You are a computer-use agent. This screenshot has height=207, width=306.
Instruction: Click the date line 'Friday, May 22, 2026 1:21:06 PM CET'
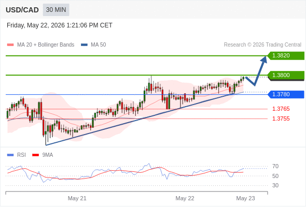pos(60,25)
